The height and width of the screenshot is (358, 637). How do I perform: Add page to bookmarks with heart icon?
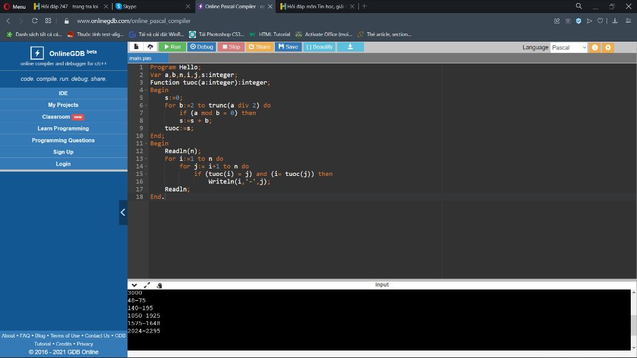(600, 21)
